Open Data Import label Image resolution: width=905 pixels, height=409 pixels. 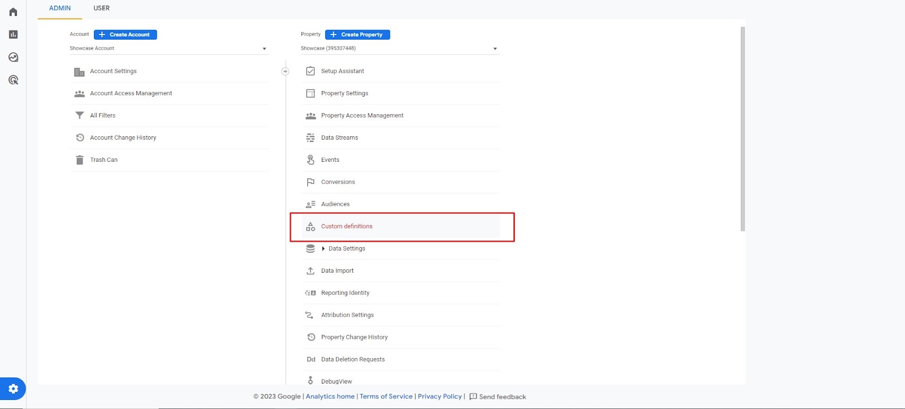(338, 271)
